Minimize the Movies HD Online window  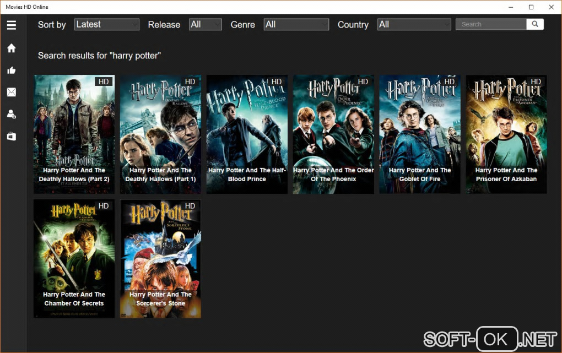point(511,7)
